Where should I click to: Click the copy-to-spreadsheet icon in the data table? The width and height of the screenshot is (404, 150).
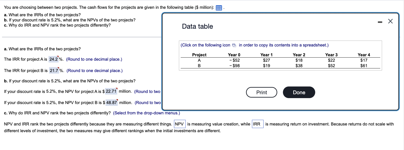234,45
